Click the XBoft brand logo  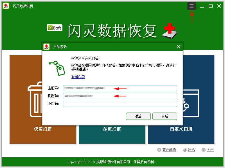pos(54,28)
